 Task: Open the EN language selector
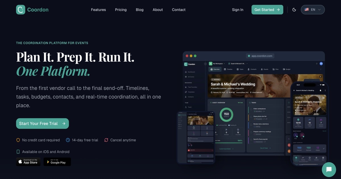tap(313, 9)
